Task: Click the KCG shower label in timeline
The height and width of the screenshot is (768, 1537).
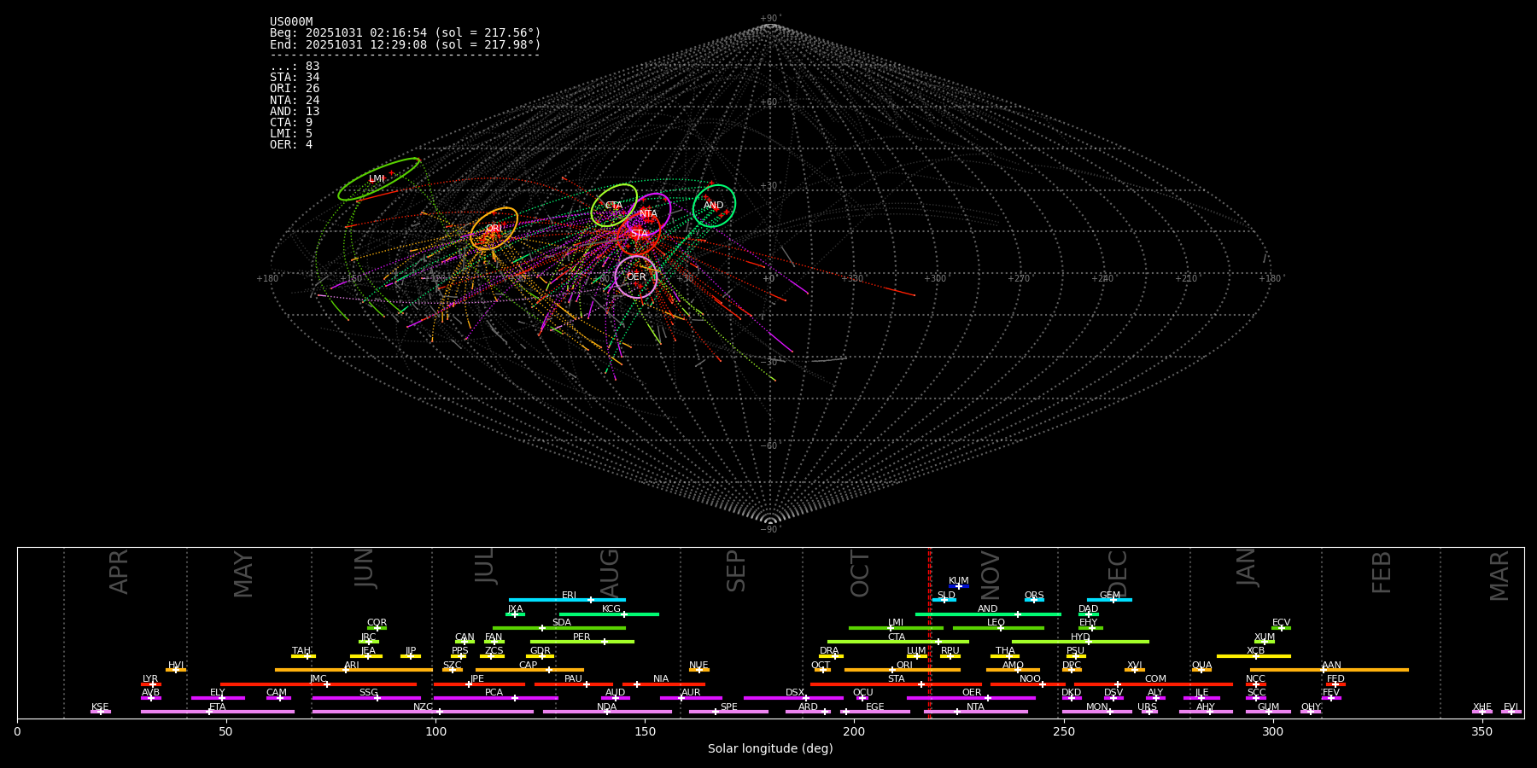Action: [611, 609]
